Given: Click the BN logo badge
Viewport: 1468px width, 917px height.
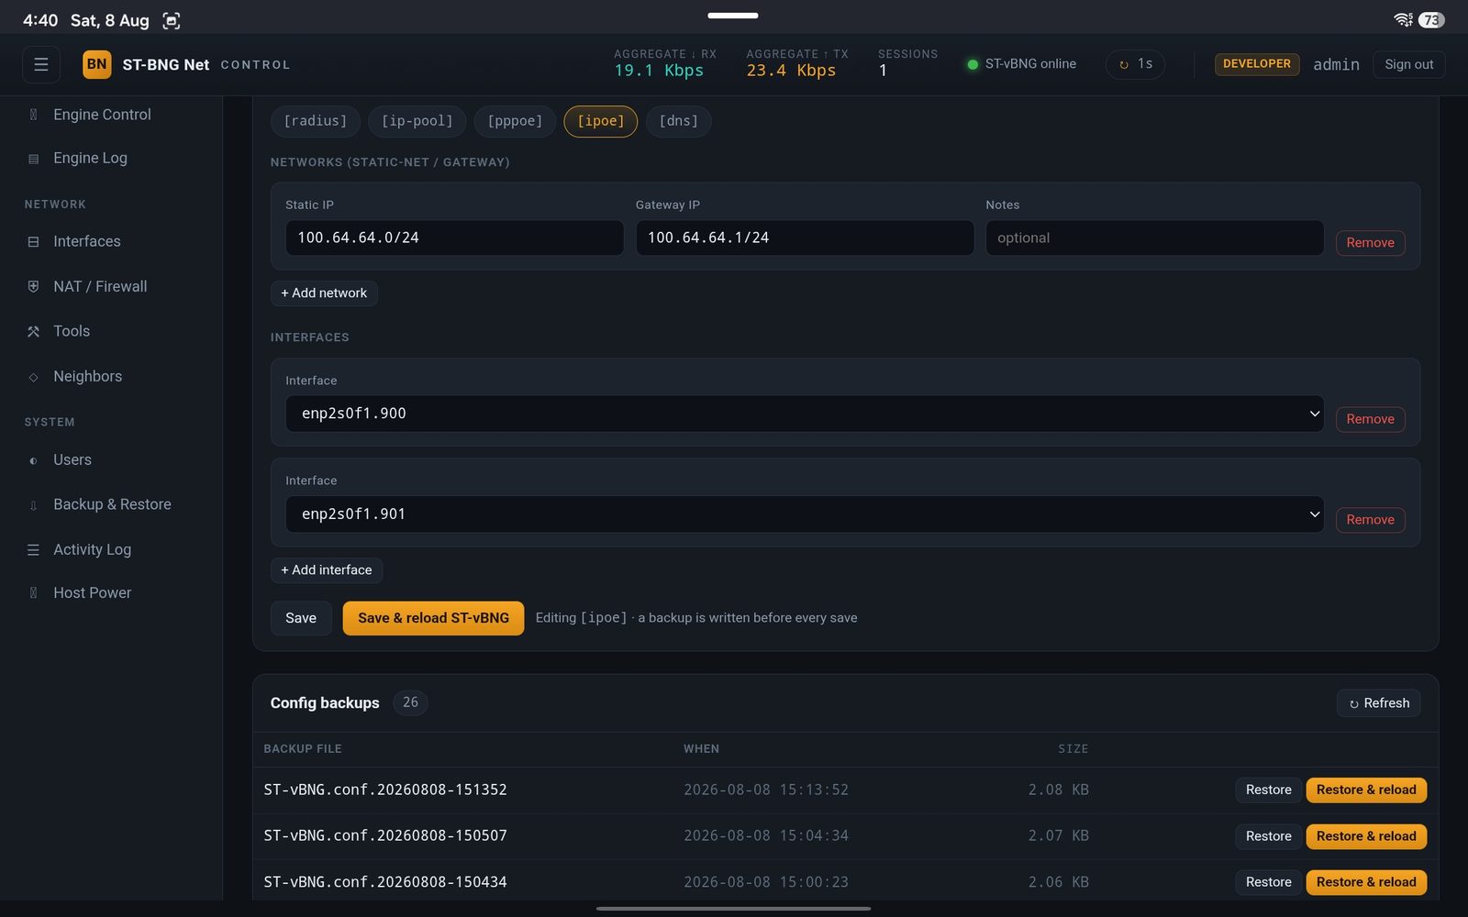Looking at the screenshot, I should point(96,64).
